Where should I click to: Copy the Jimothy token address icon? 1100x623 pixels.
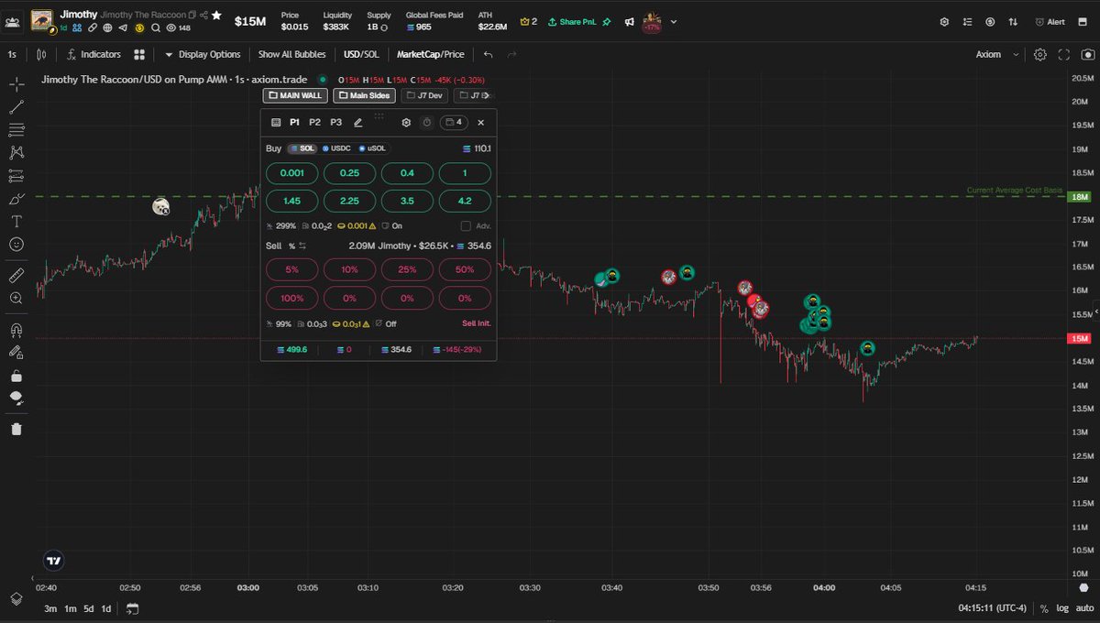tap(192, 16)
